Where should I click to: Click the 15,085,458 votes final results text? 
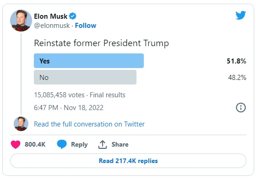(x=80, y=95)
